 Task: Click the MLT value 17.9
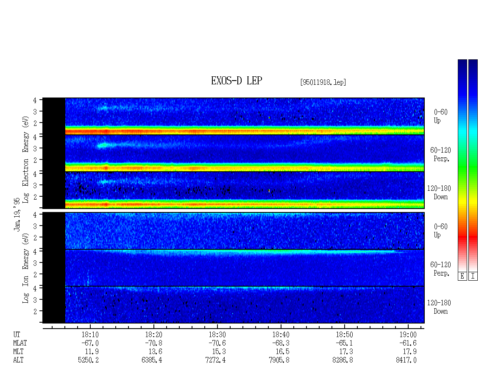pos(409,352)
